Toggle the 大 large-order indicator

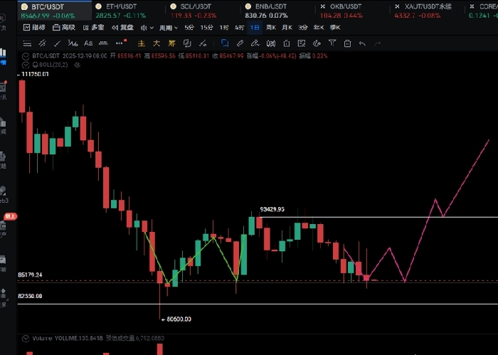pyautogui.click(x=156, y=43)
